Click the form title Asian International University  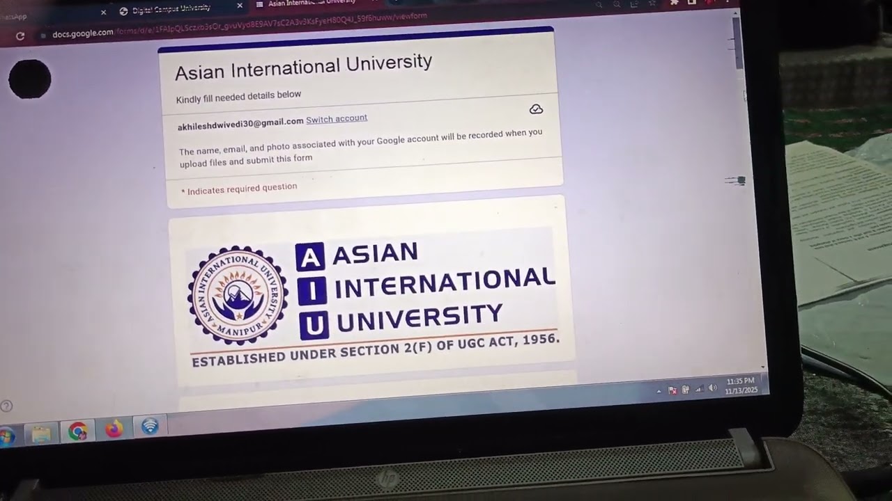(303, 67)
